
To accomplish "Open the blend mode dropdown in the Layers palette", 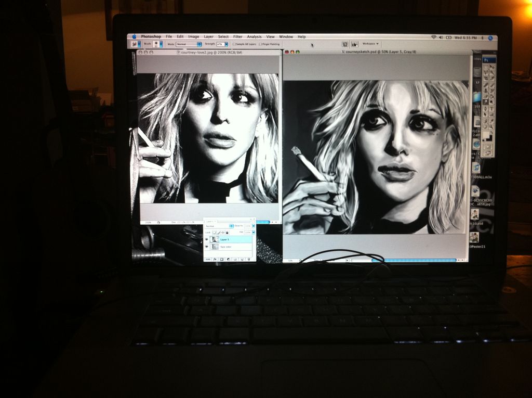I will pyautogui.click(x=217, y=226).
